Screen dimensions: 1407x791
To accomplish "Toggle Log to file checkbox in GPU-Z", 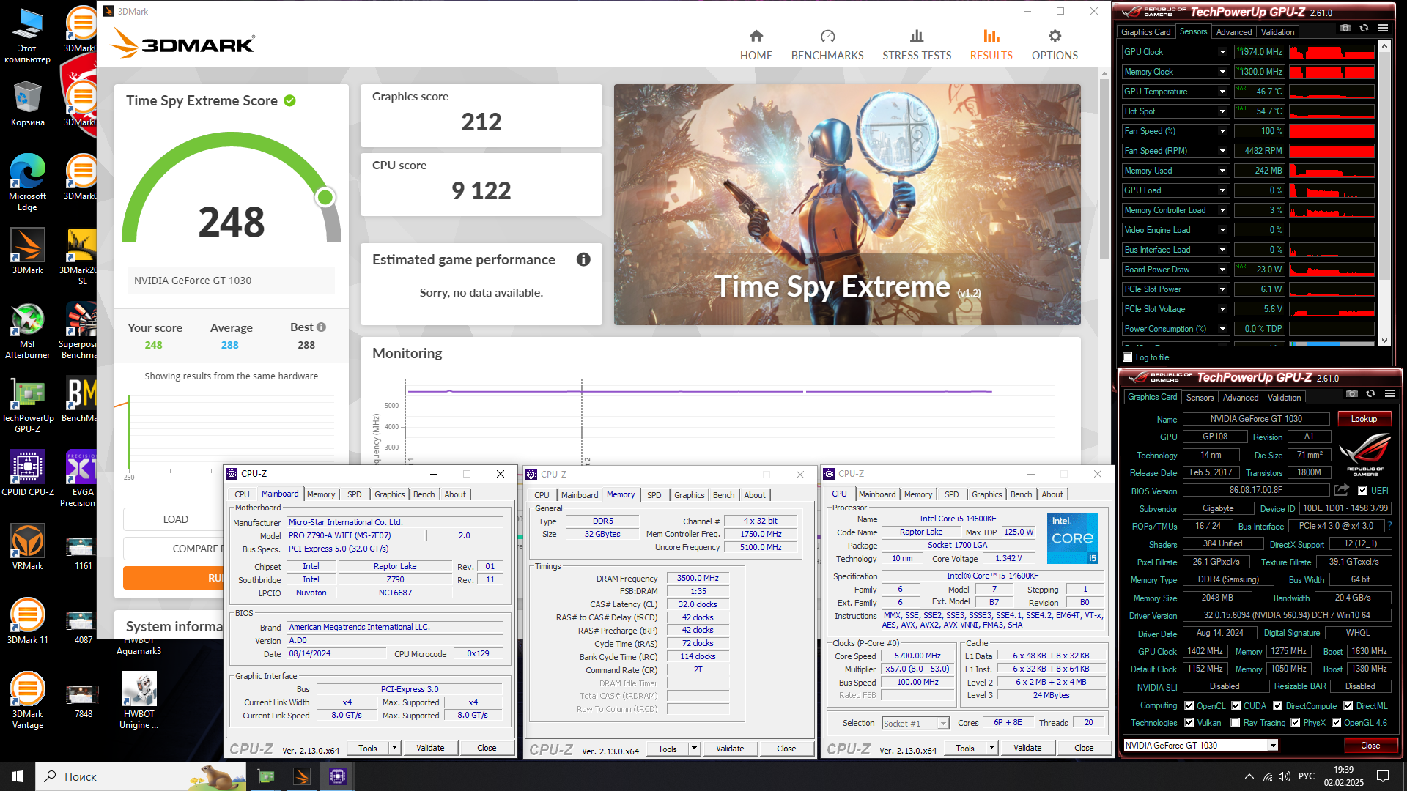I will 1128,357.
